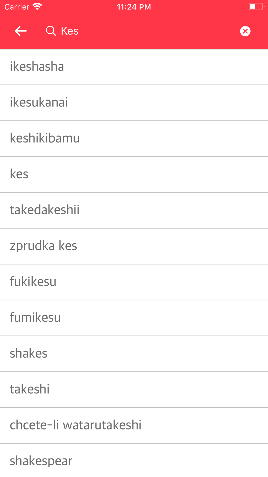This screenshot has width=268, height=477.
Task: Clear the search text with X icon
Action: pyautogui.click(x=245, y=31)
